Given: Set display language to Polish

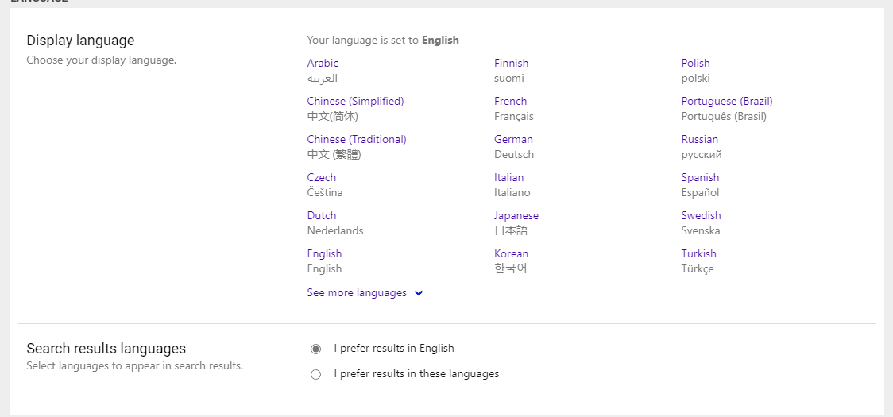Looking at the screenshot, I should click(x=695, y=64).
